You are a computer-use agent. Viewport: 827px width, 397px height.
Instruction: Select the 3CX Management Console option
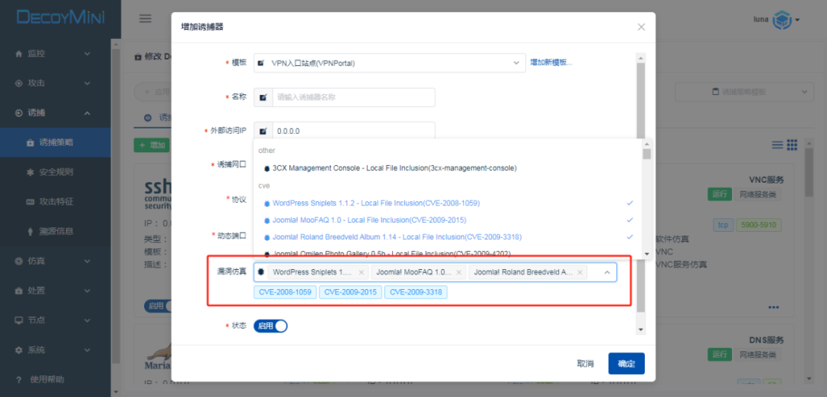[x=448, y=168]
